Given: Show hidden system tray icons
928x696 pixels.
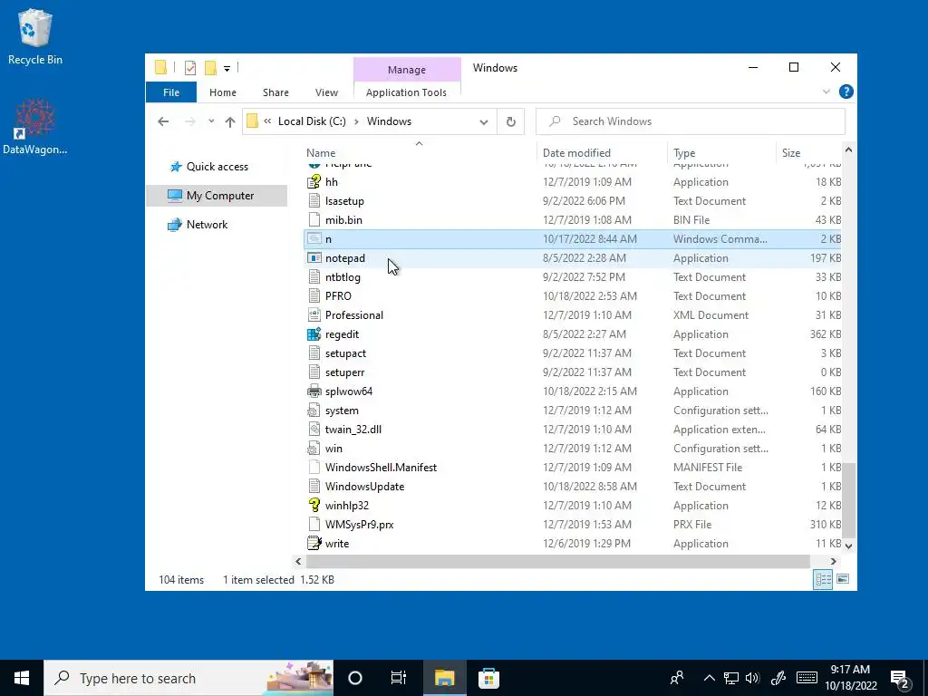Looking at the screenshot, I should [709, 678].
